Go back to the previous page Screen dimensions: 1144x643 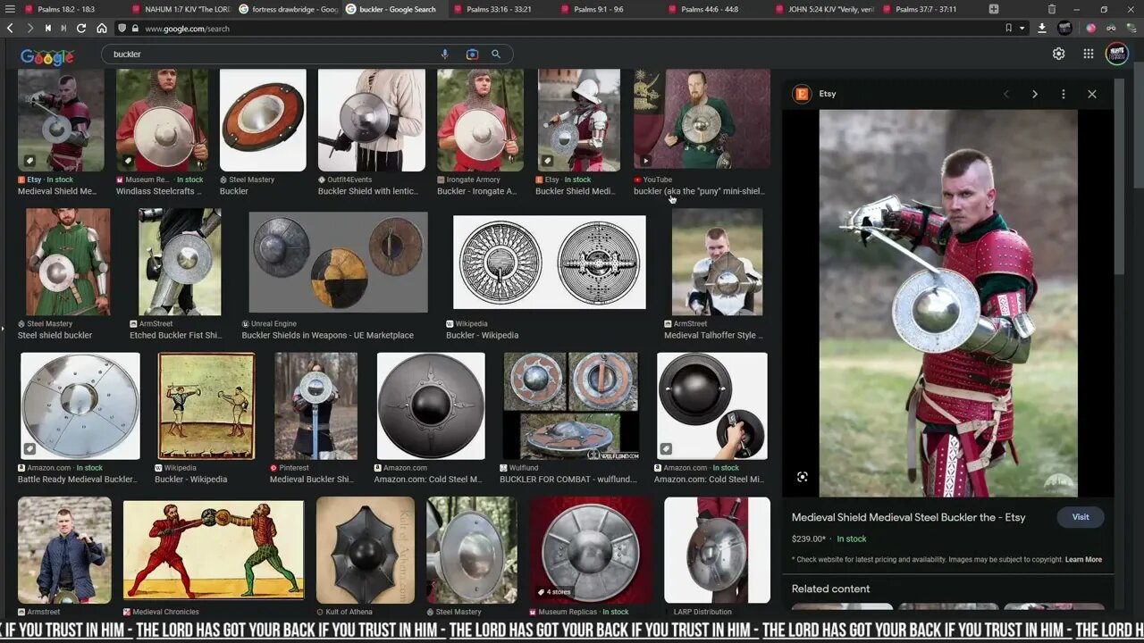tap(10, 29)
